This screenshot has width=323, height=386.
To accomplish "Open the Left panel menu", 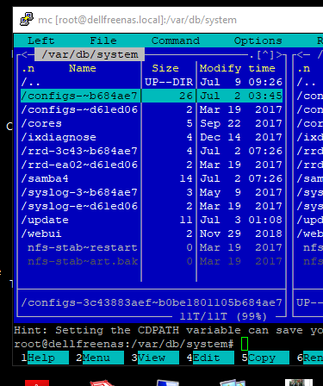I will tap(40, 40).
